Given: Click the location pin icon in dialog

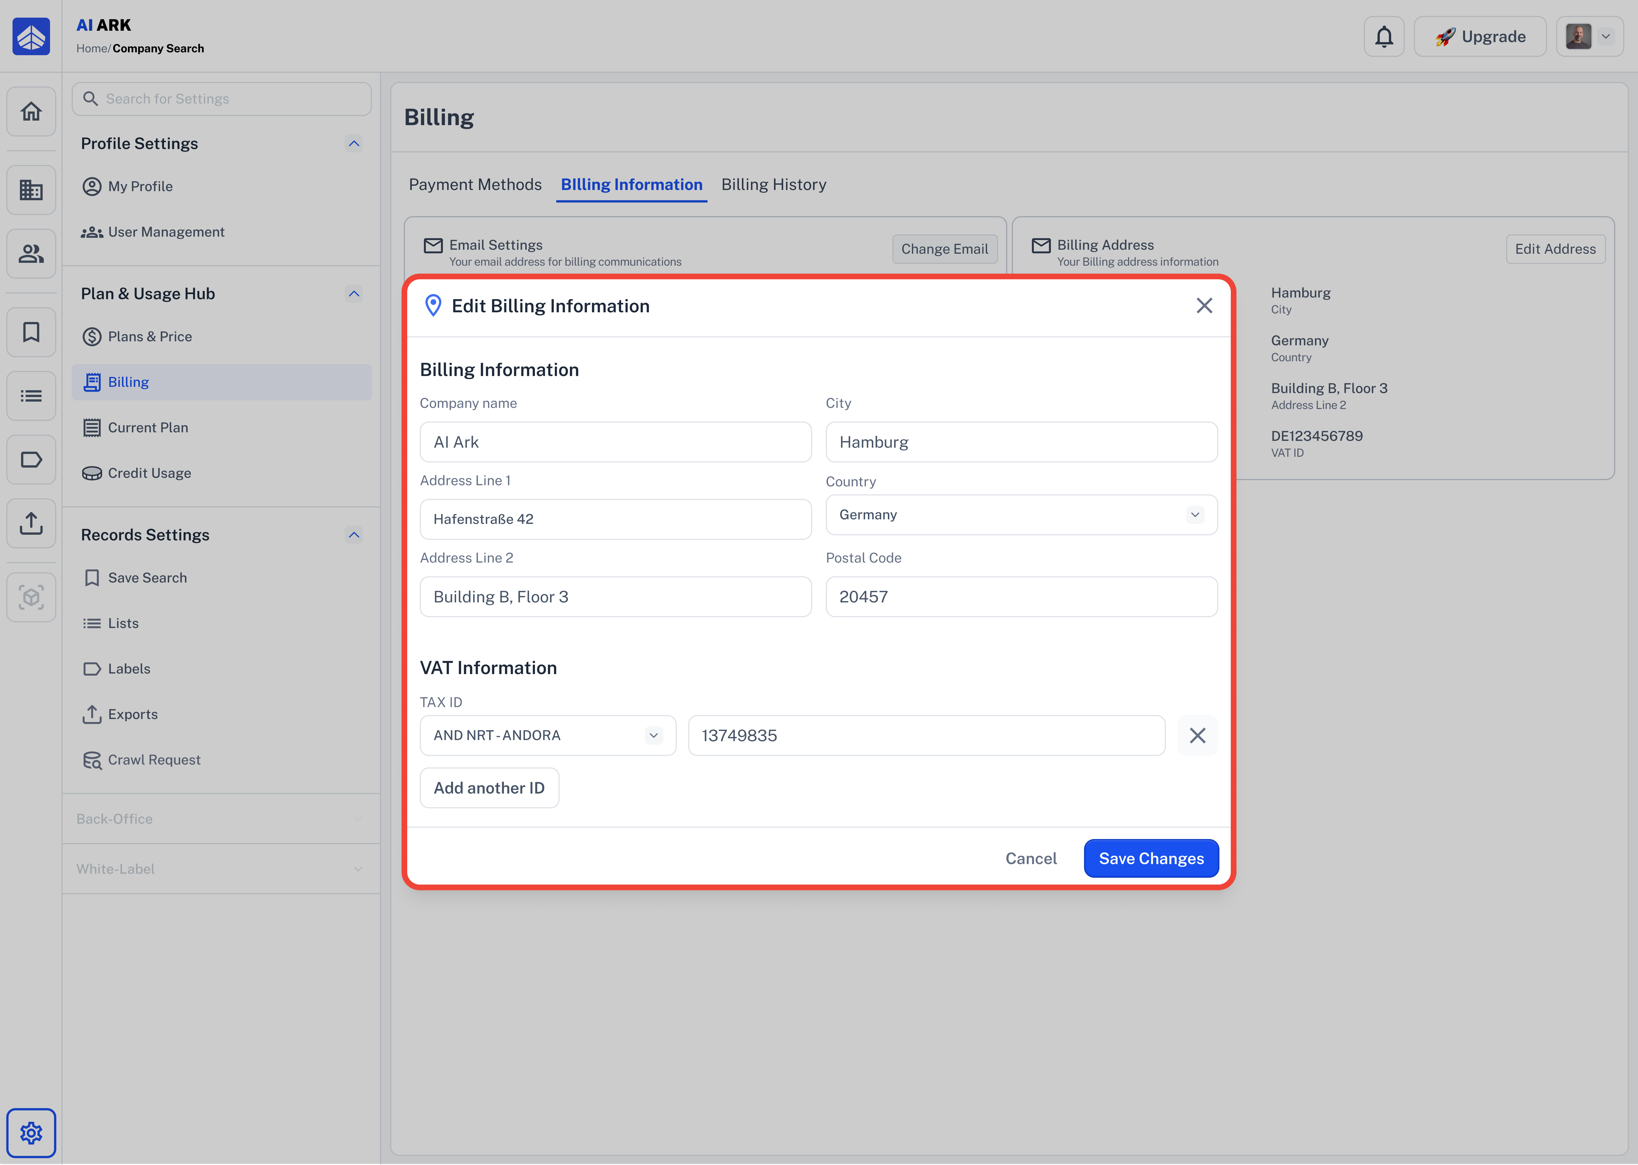Looking at the screenshot, I should pos(433,305).
